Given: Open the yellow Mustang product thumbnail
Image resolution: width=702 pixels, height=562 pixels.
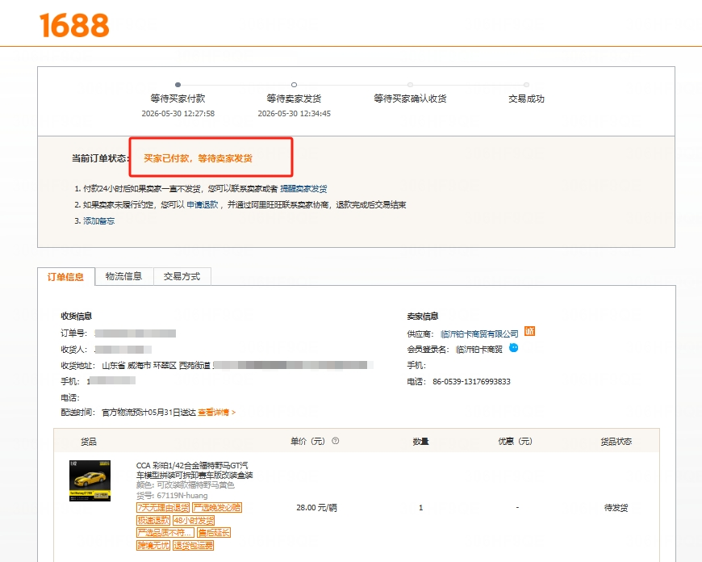Looking at the screenshot, I should click(x=90, y=480).
